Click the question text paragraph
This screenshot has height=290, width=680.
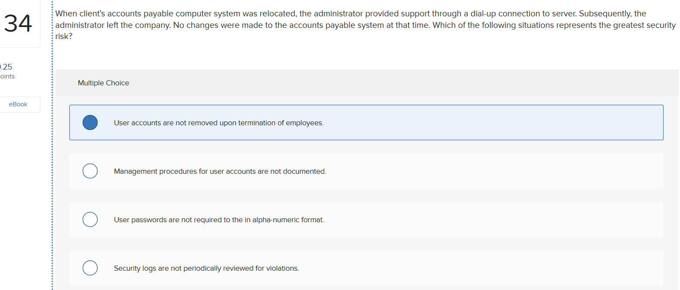pos(344,24)
